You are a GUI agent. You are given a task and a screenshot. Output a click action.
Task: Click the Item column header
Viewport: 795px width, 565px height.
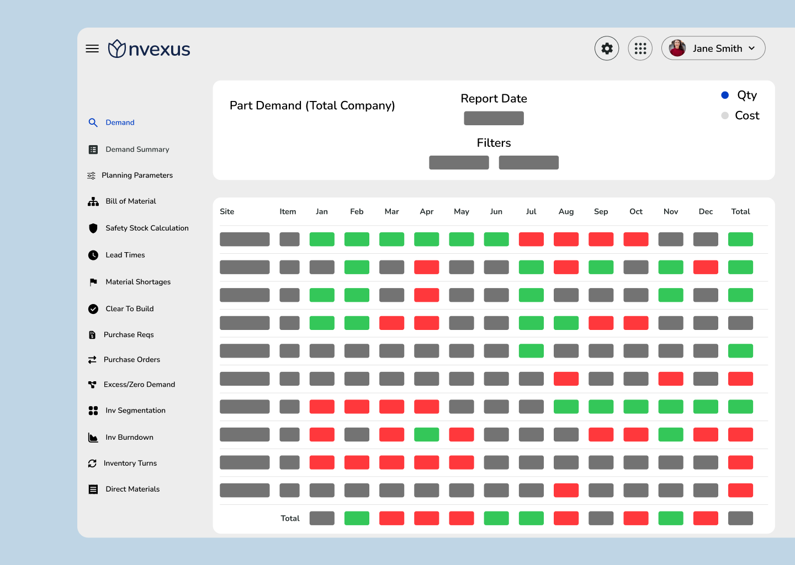[288, 211]
